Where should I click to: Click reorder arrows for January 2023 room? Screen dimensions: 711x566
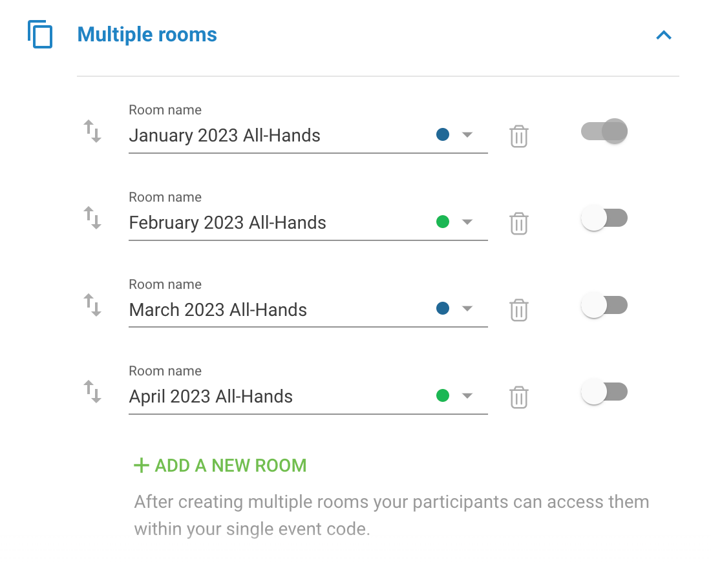pyautogui.click(x=92, y=131)
